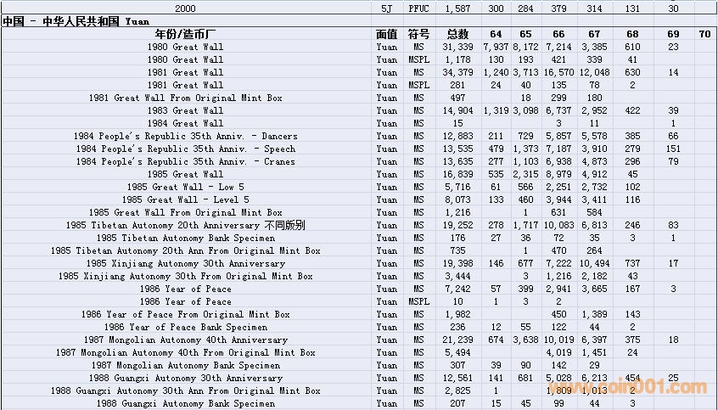This screenshot has height=410, width=718.
Task: Click the 总数 column header
Action: [x=458, y=35]
